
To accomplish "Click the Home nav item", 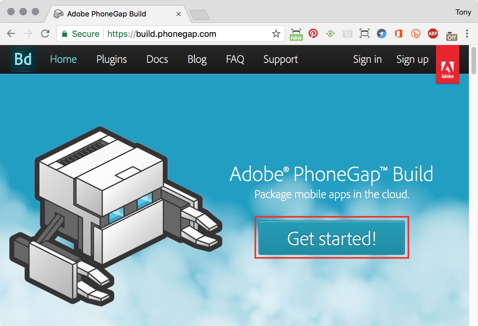I will 63,59.
